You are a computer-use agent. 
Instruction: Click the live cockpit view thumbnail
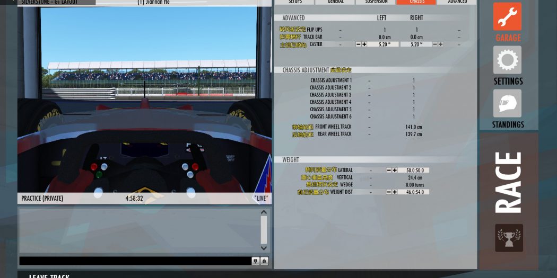pos(145,100)
